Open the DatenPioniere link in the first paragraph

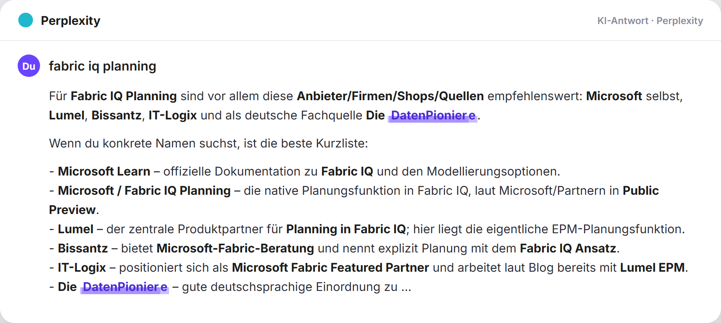click(x=433, y=115)
